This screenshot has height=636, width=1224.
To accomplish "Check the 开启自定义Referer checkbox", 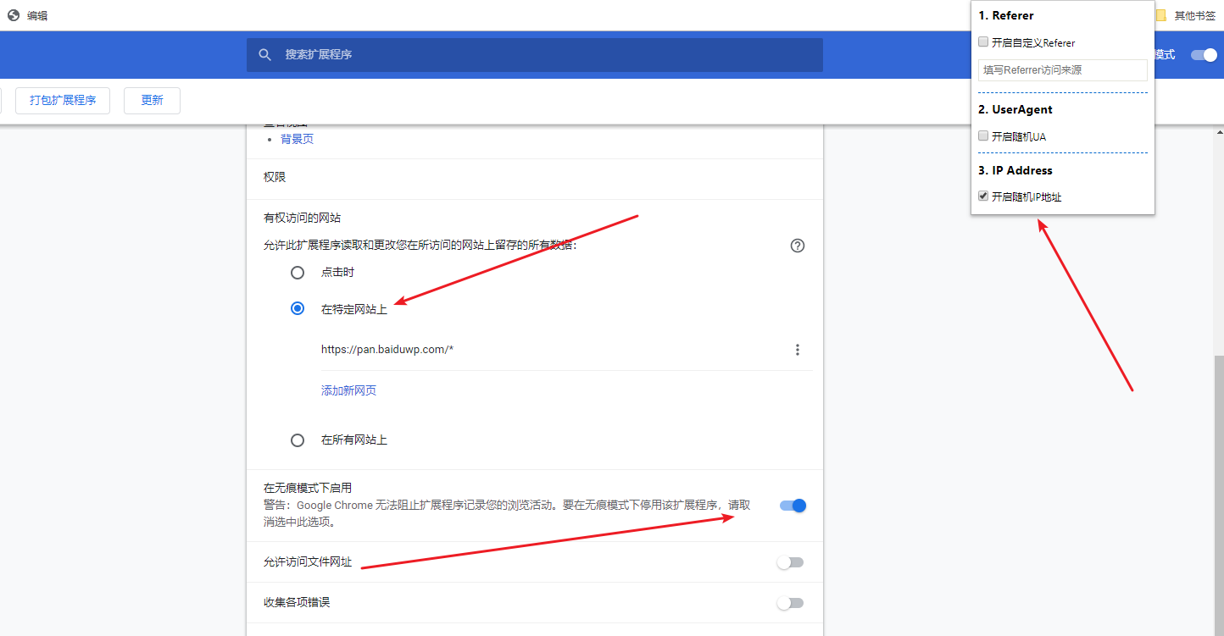I will pos(983,41).
